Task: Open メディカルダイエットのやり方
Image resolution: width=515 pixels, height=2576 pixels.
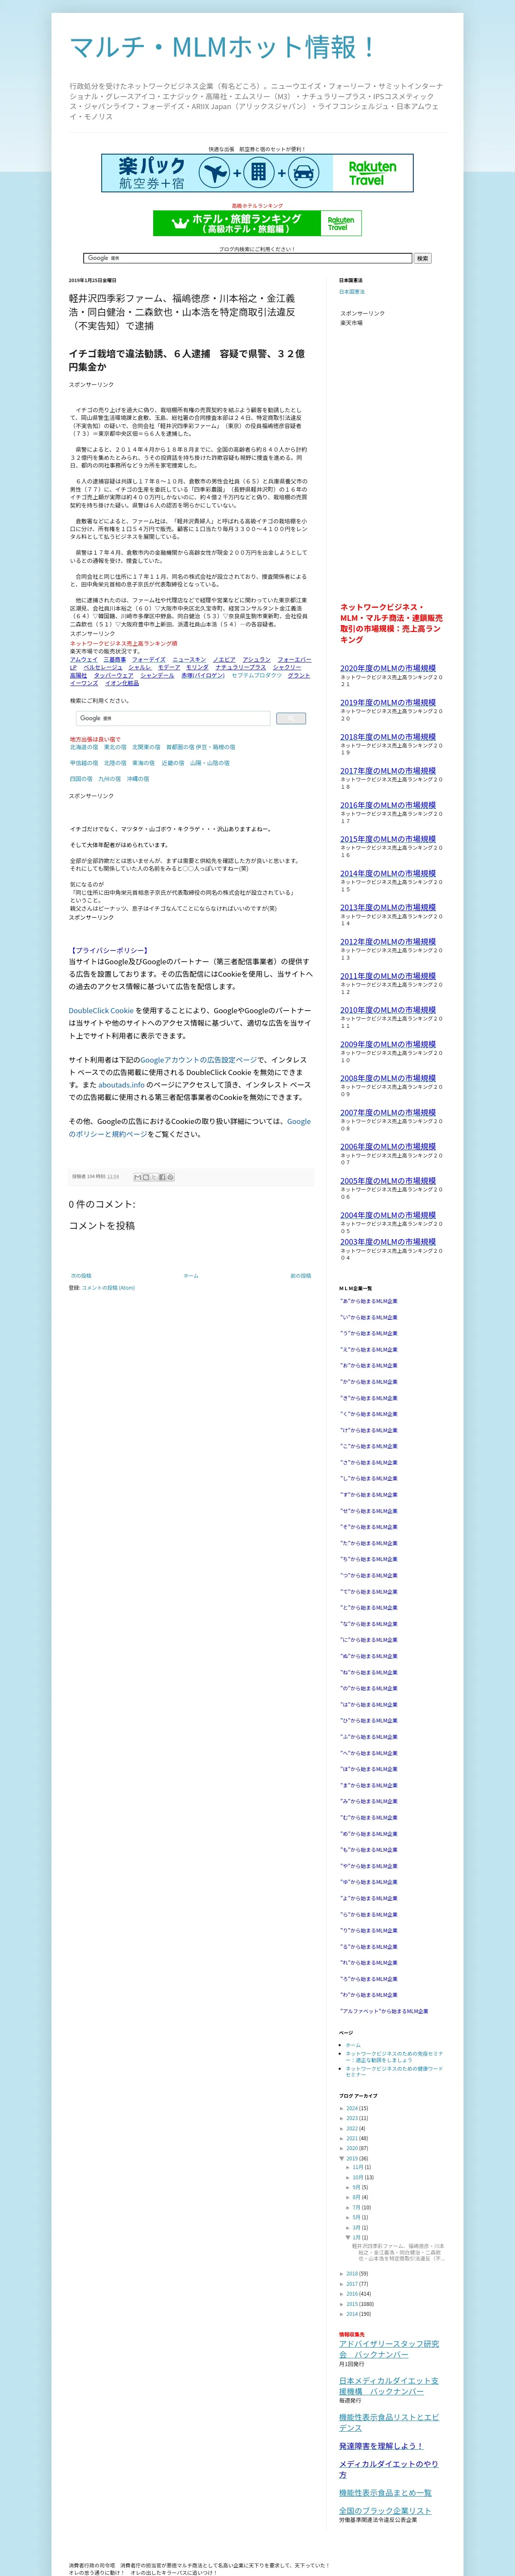Action: click(x=388, y=2469)
